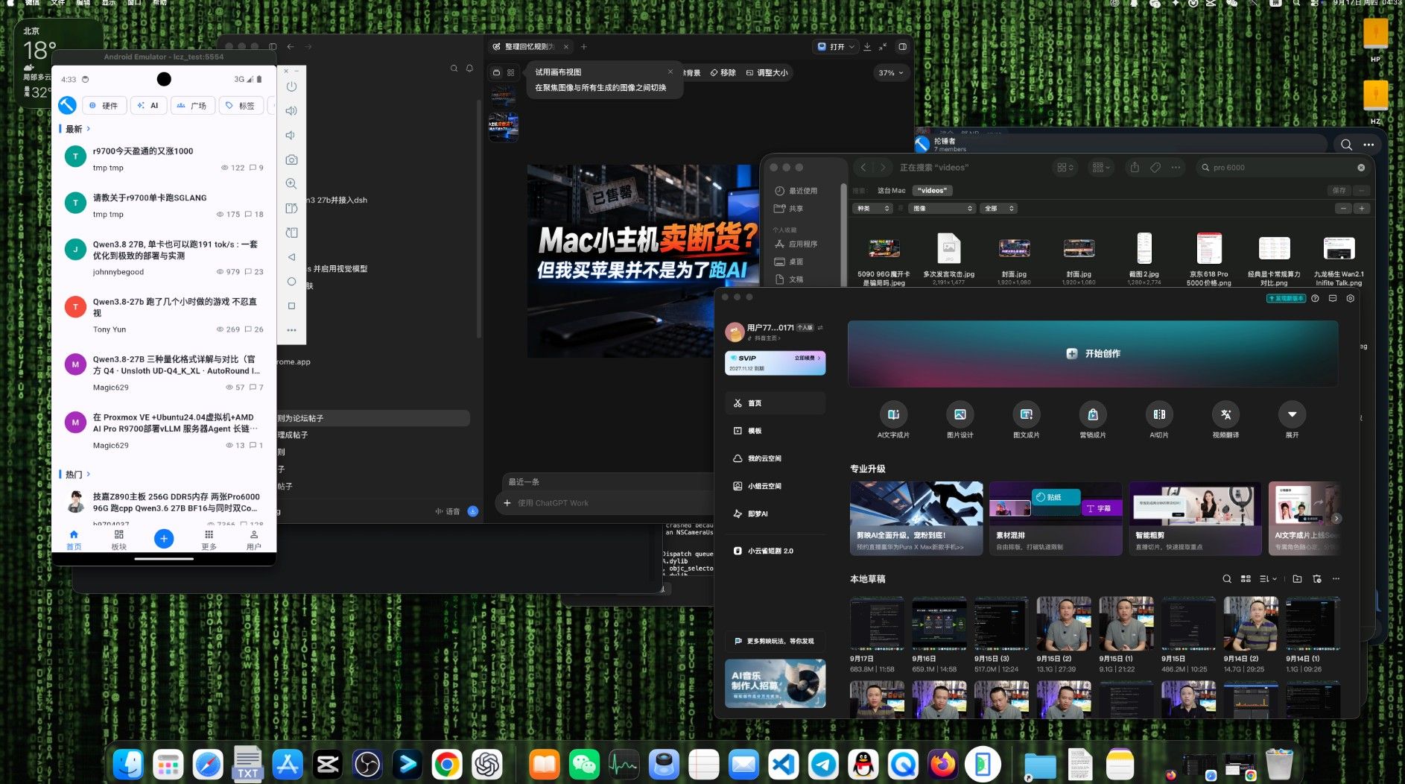Toggle ChatGPT sidebar panel icon
Screen dimensions: 1405x784
[903, 46]
